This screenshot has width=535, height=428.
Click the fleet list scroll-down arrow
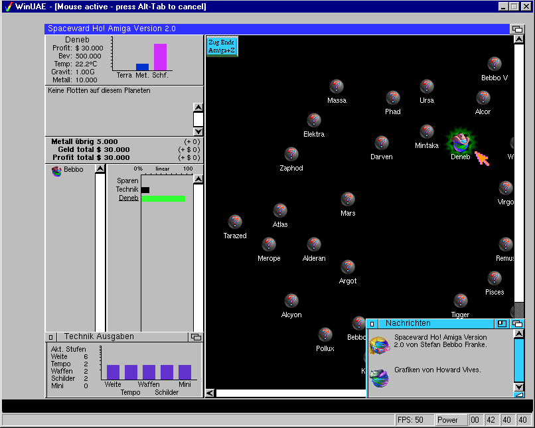pyautogui.click(x=198, y=131)
